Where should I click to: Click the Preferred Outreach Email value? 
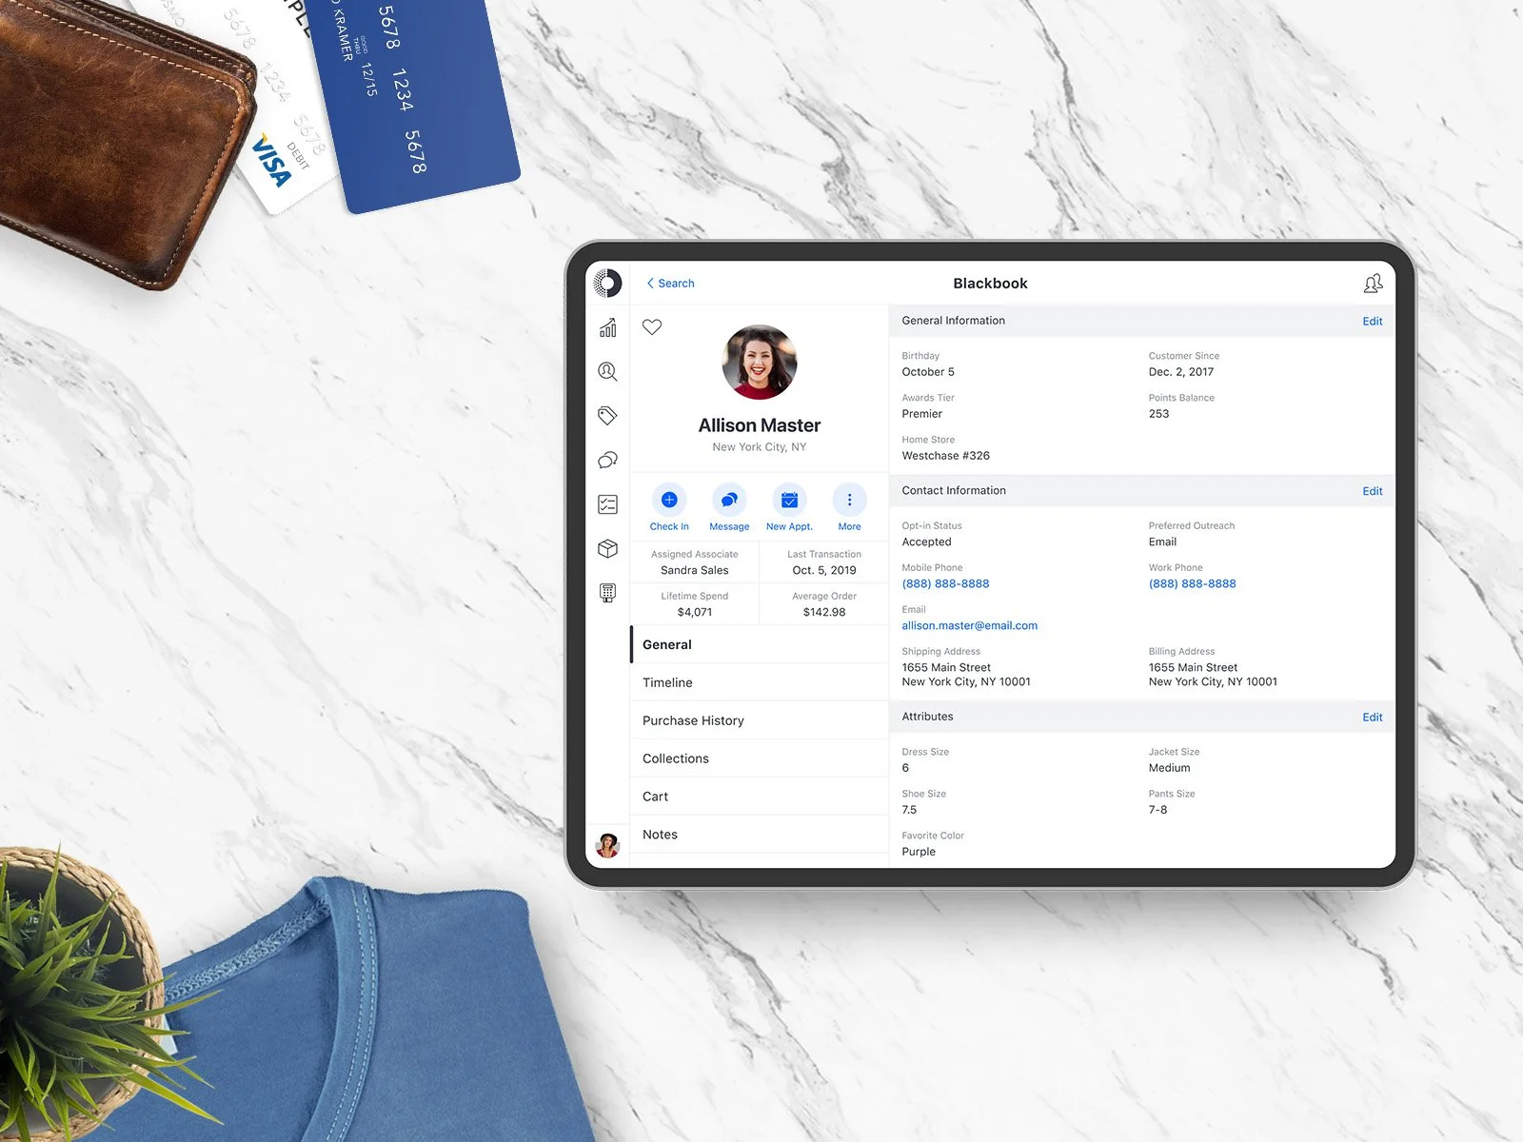coord(1162,542)
